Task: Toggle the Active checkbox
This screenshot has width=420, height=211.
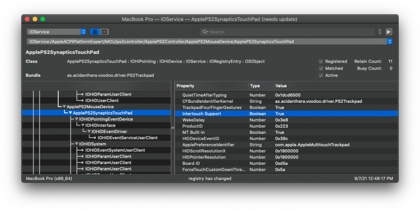Action: point(321,75)
